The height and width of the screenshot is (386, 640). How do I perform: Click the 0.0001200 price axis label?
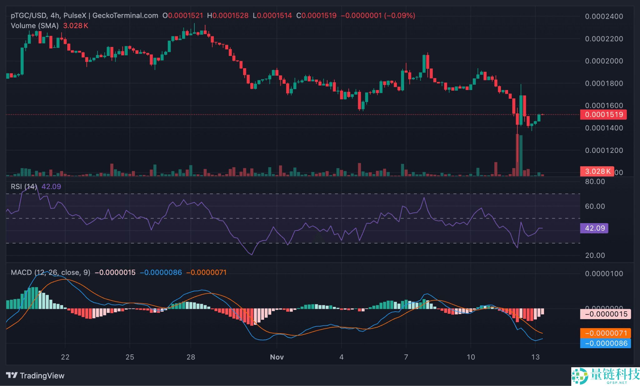coord(604,150)
